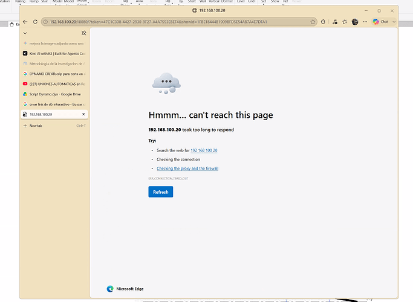Go back with the browser back arrow
The width and height of the screenshot is (413, 302).
point(25,22)
